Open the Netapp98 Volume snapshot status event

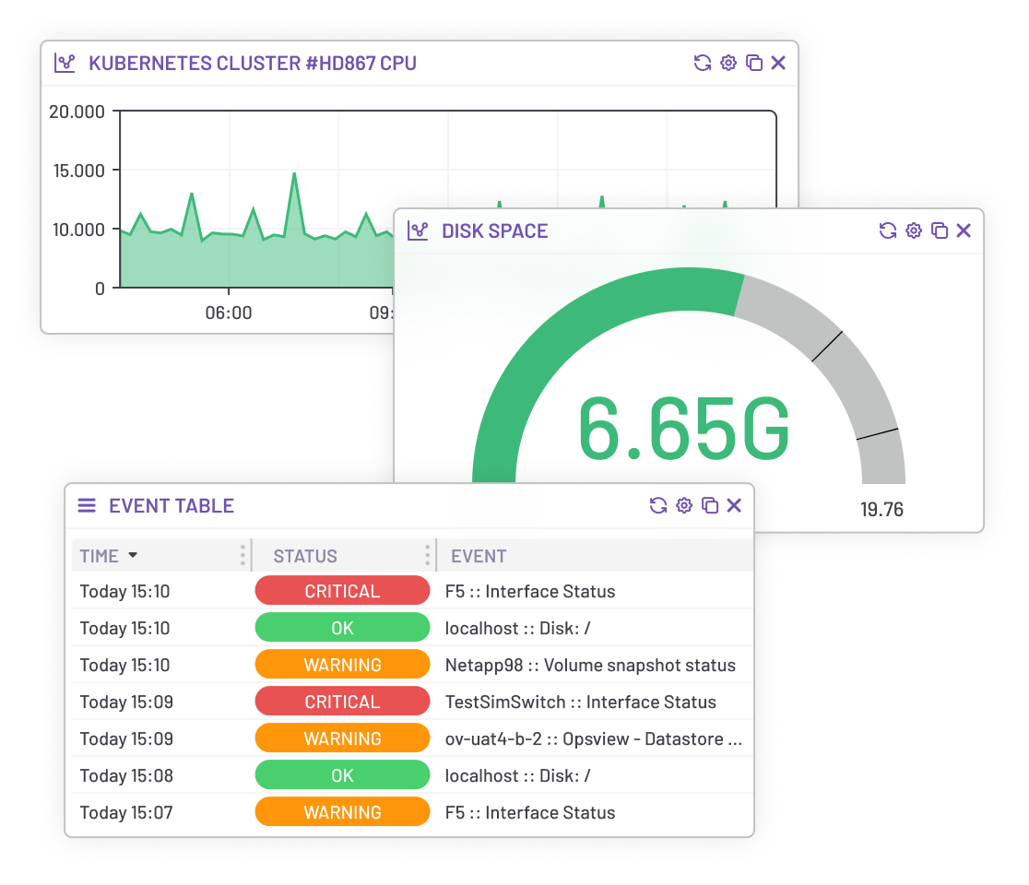590,665
